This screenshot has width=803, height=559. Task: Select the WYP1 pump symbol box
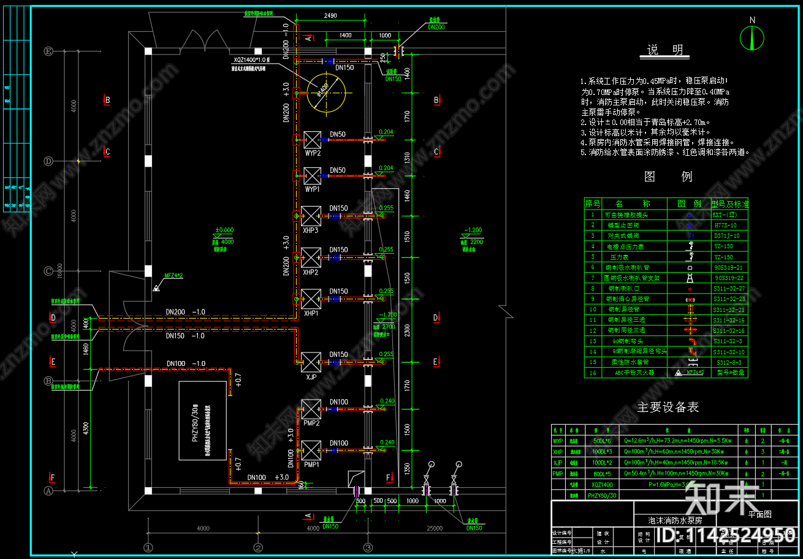coord(311,177)
